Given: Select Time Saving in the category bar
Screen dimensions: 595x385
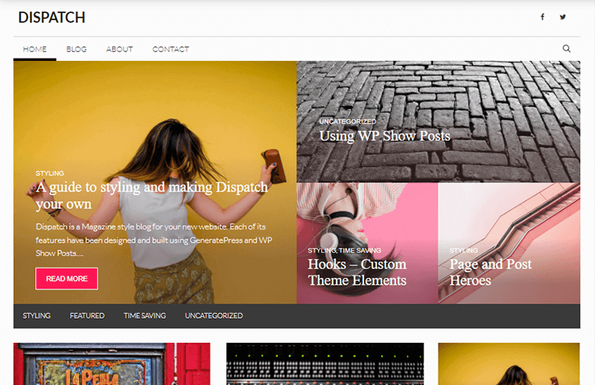Looking at the screenshot, I should (x=145, y=315).
